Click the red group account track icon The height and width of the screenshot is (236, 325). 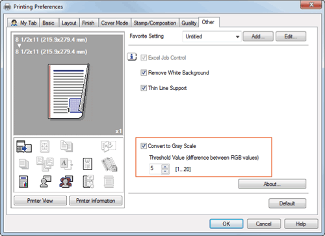click(x=66, y=182)
